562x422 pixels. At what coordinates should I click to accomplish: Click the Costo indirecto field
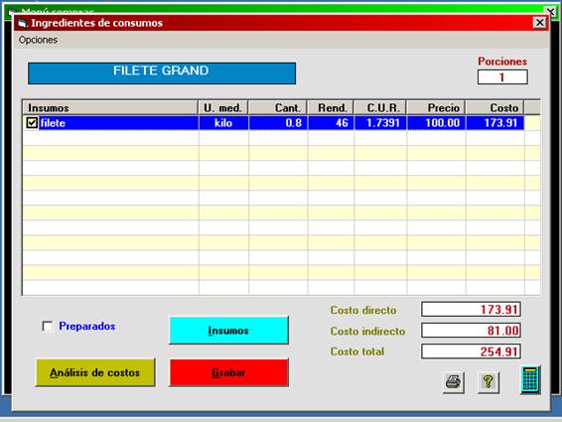471,331
